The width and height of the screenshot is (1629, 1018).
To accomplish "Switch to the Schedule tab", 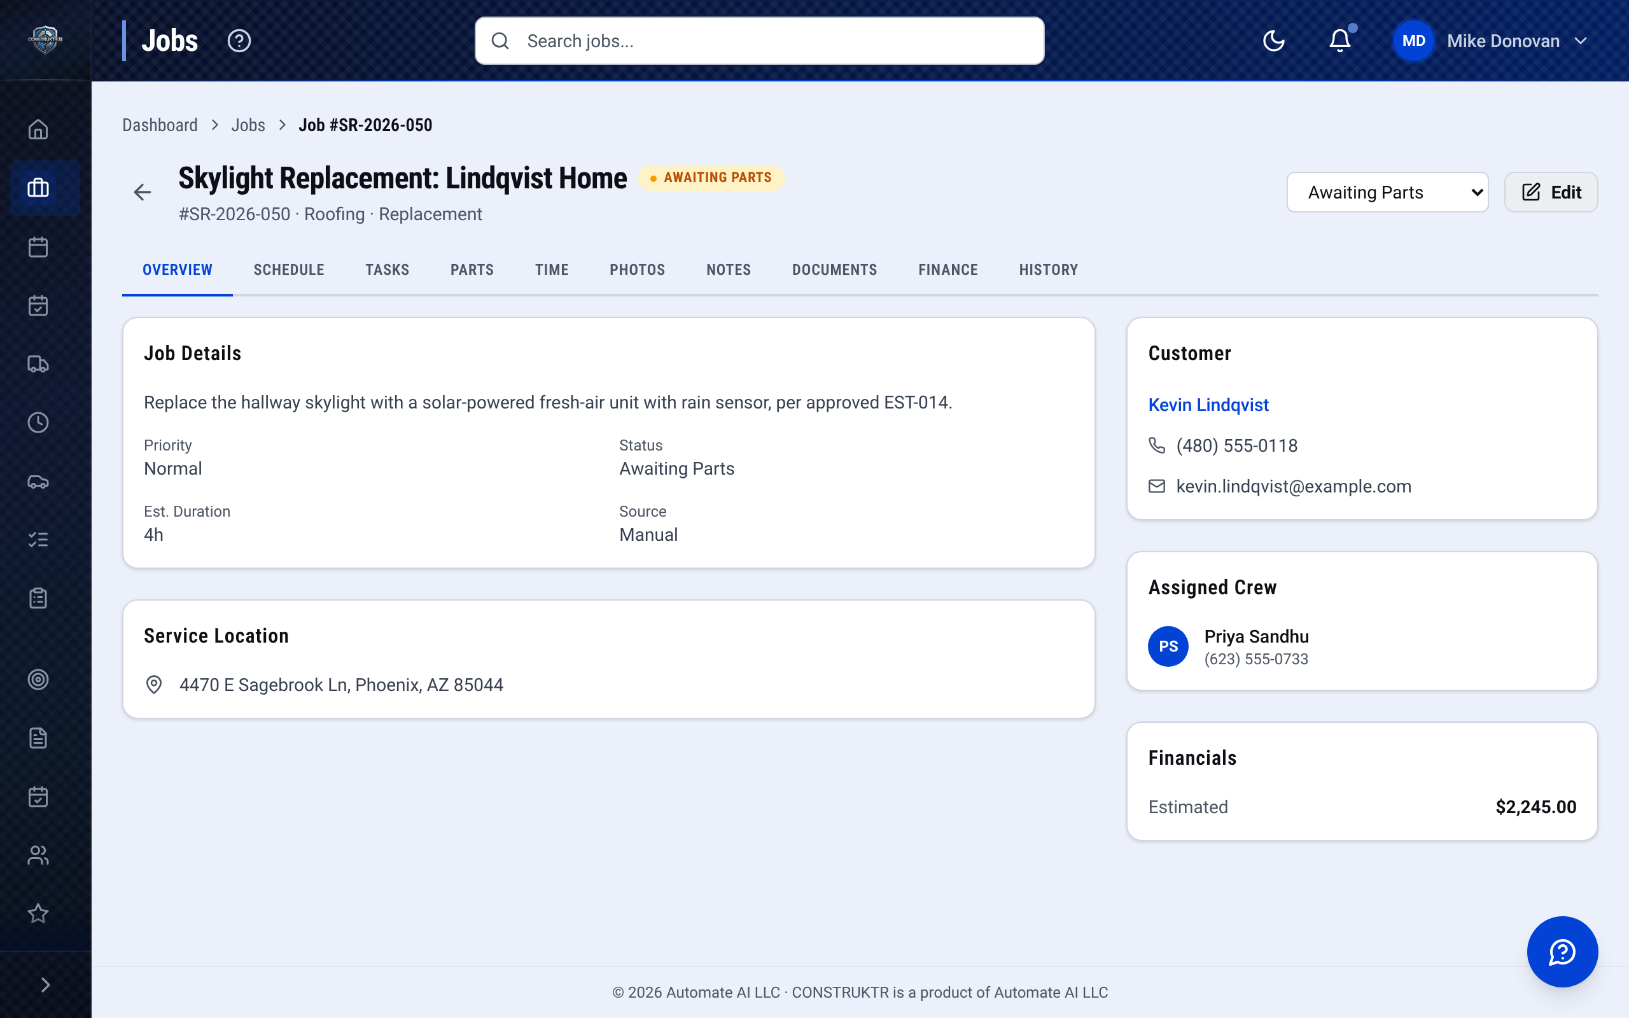I will pos(289,270).
